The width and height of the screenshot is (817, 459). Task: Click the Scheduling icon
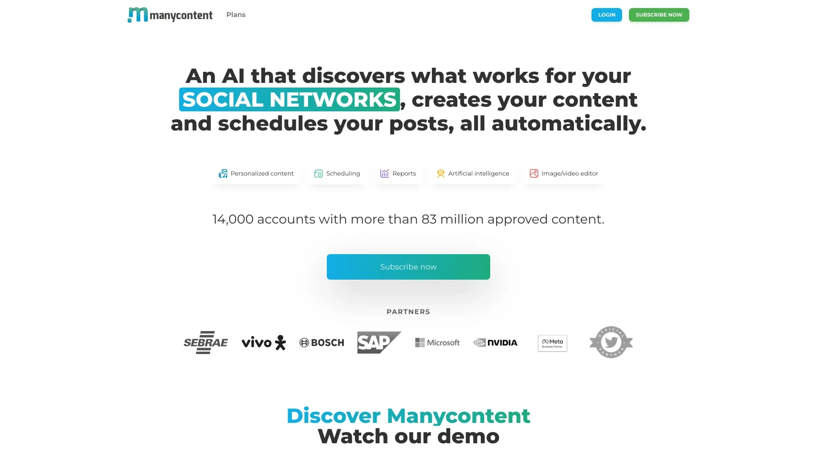(x=318, y=173)
